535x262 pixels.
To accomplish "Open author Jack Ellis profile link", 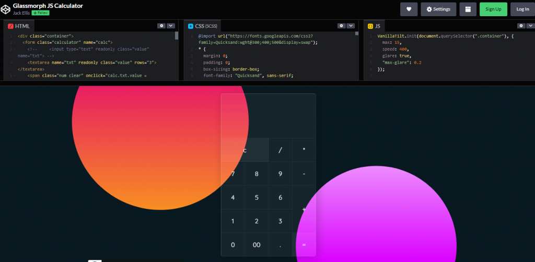I will pos(21,13).
